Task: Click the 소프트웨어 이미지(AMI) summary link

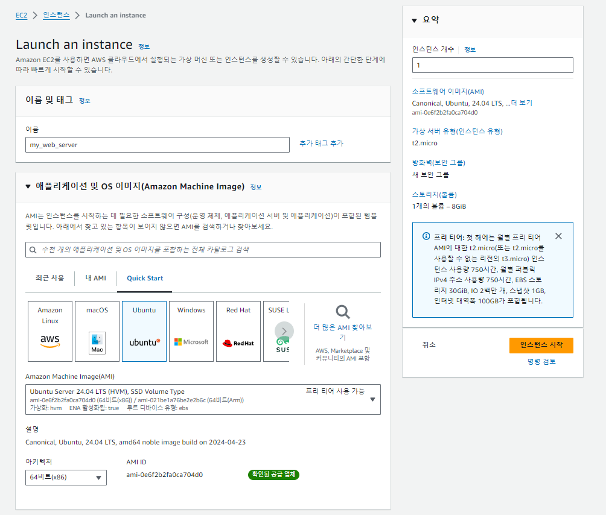Action: point(447,92)
